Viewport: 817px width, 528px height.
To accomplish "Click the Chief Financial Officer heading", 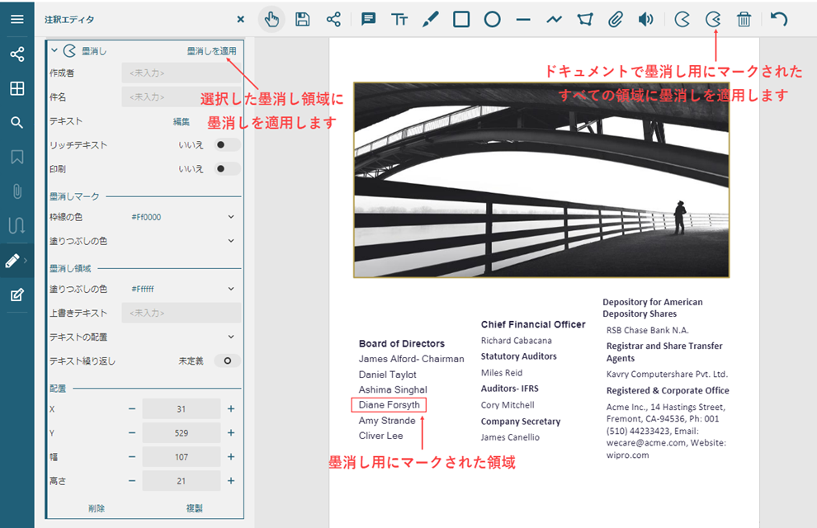I will click(x=533, y=324).
